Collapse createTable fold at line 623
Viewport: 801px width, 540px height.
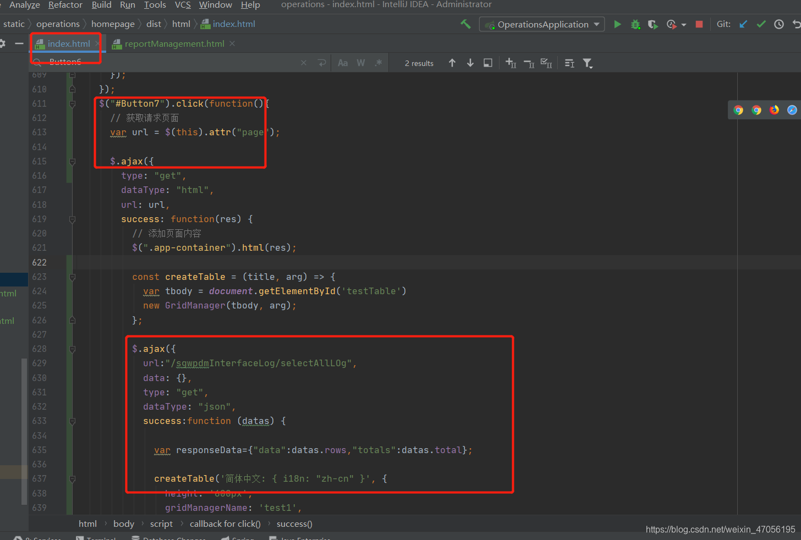pyautogui.click(x=72, y=277)
